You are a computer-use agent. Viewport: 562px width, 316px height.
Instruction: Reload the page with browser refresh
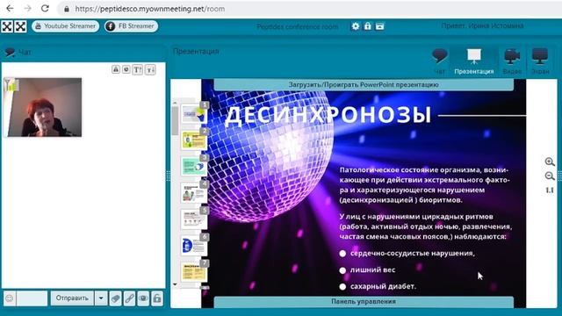tap(45, 8)
